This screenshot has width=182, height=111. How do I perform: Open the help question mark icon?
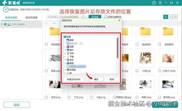(x=154, y=3)
